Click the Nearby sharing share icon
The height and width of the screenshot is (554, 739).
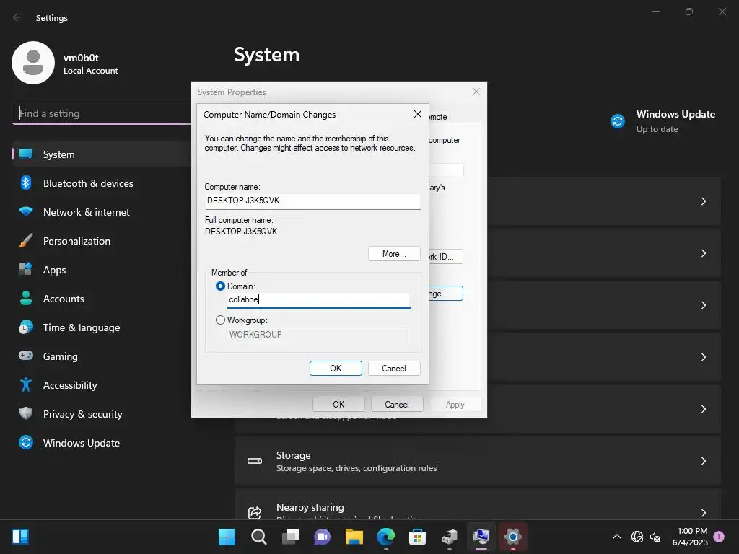255,513
